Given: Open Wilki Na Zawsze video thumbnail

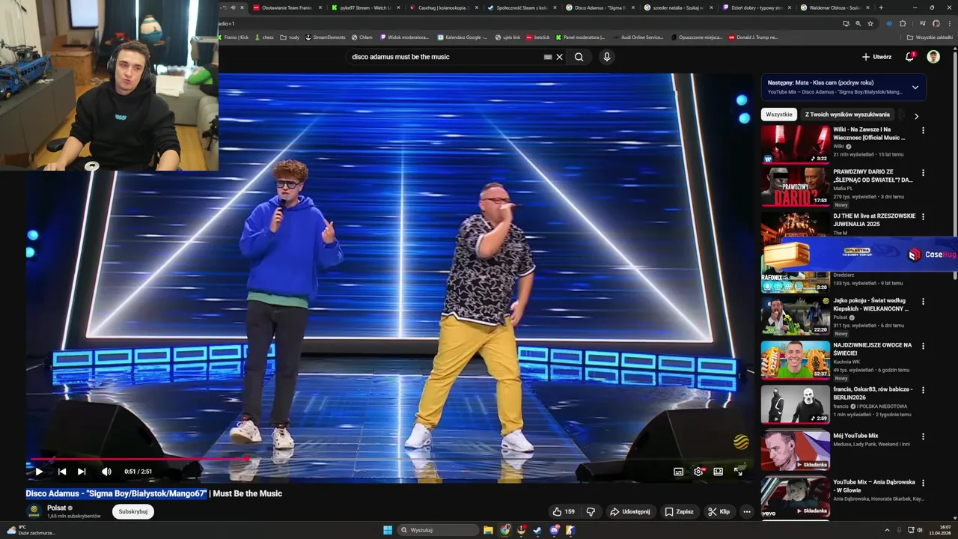Looking at the screenshot, I should [796, 144].
